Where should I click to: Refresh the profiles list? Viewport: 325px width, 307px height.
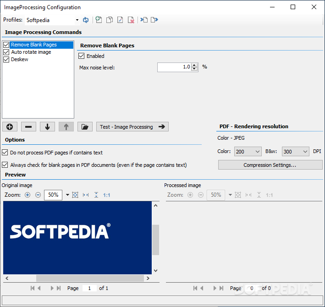click(86, 20)
